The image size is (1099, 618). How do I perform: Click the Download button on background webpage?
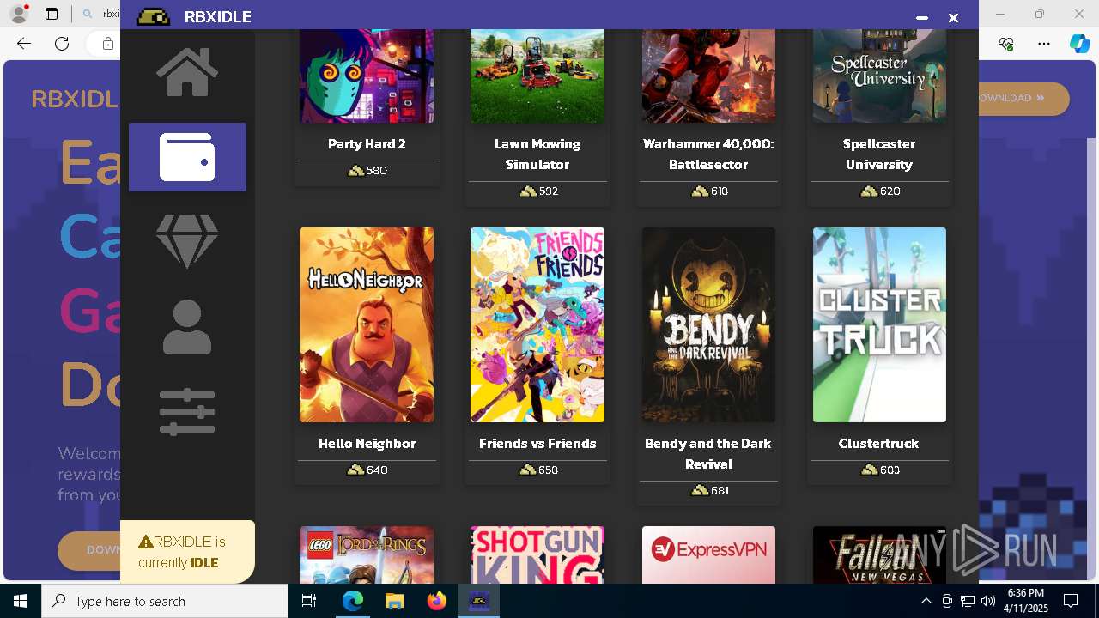point(1023,98)
